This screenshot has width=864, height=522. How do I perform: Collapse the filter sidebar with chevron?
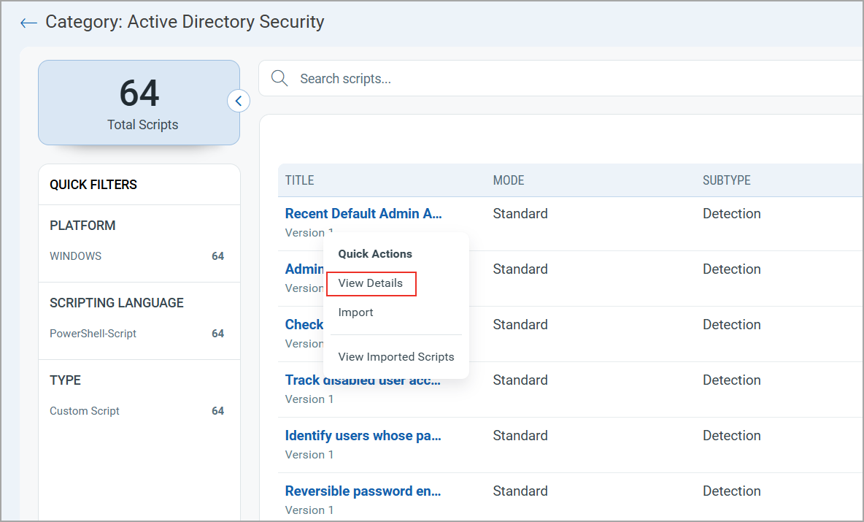point(239,101)
